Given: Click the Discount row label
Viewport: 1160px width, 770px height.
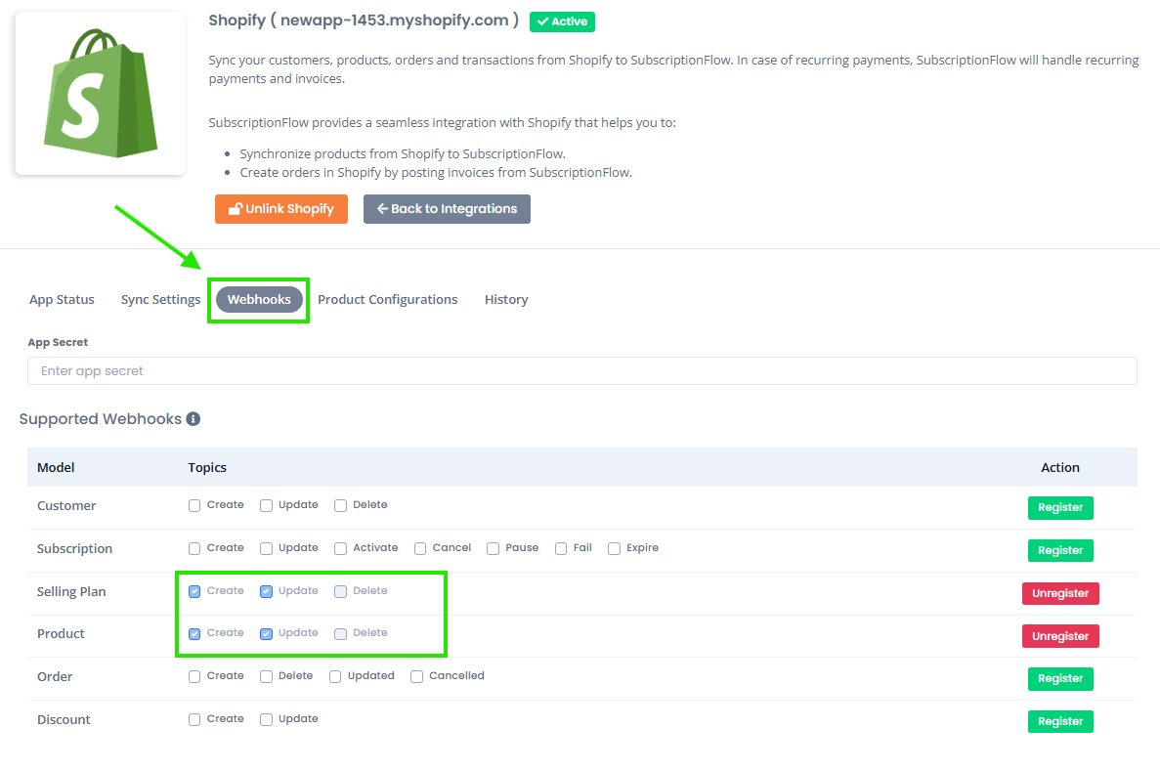Looking at the screenshot, I should coord(64,720).
